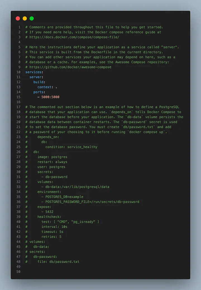Place cursor on "restart: always" comment
The height and width of the screenshot is (290, 201).
pos(52,162)
